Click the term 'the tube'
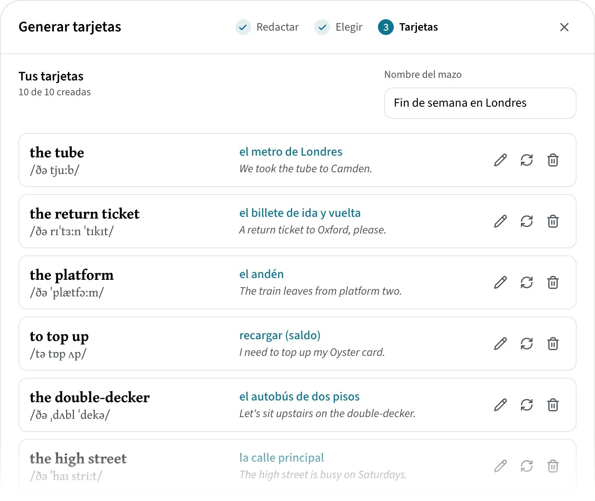This screenshot has height=501, width=595. pyautogui.click(x=57, y=153)
